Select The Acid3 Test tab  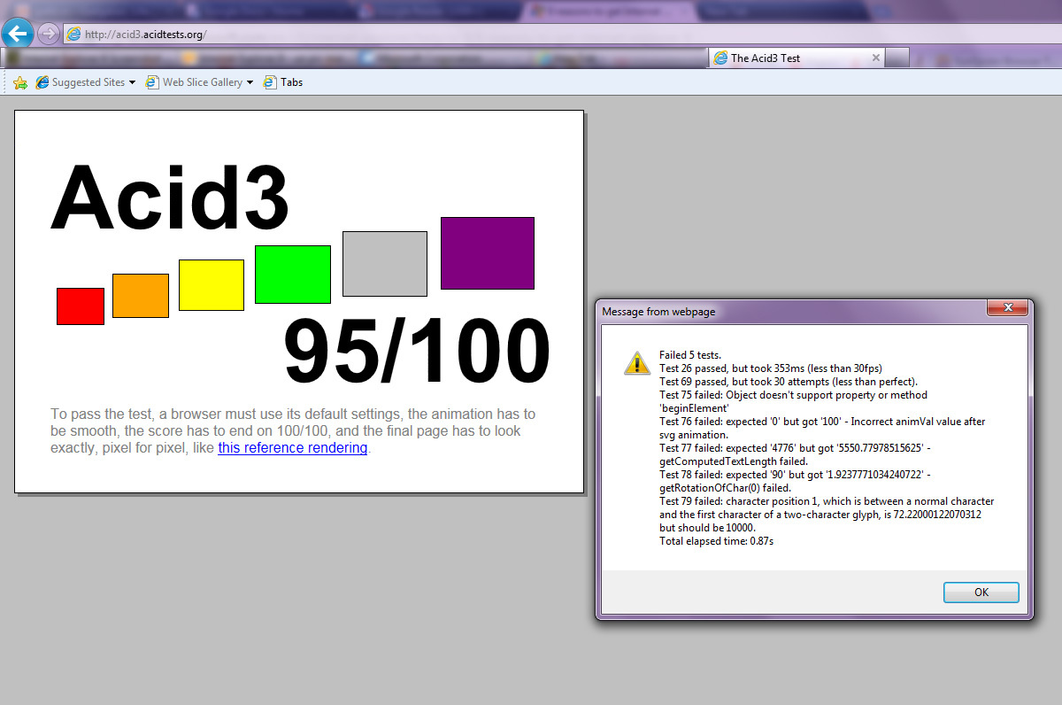796,58
